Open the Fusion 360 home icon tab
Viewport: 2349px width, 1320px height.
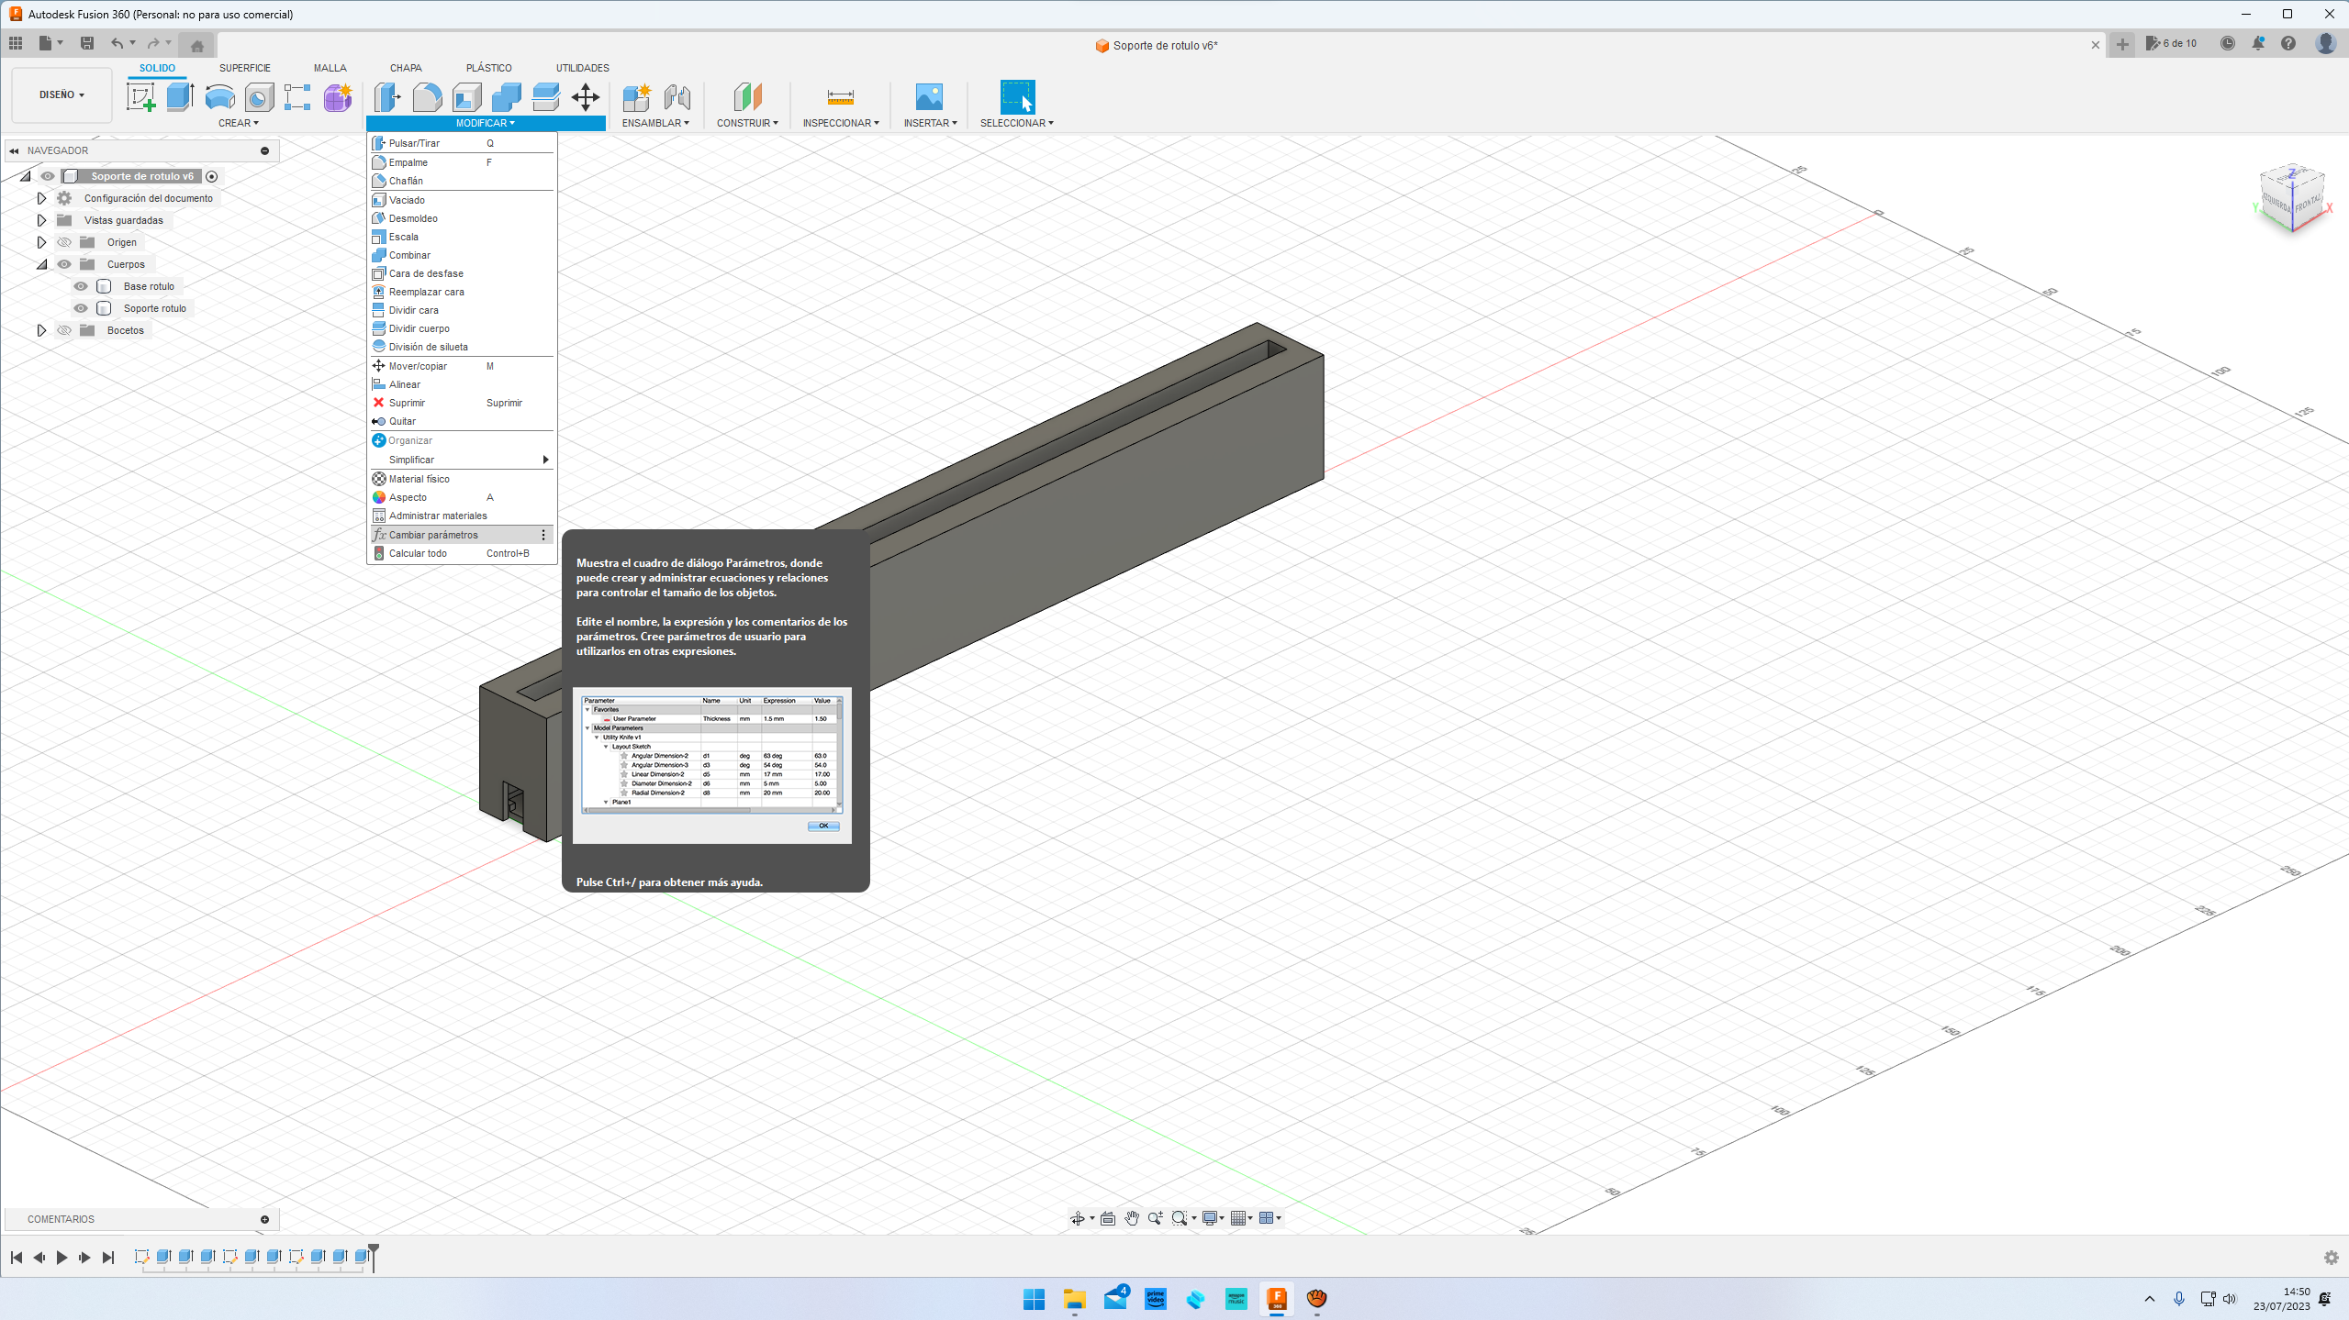click(196, 45)
